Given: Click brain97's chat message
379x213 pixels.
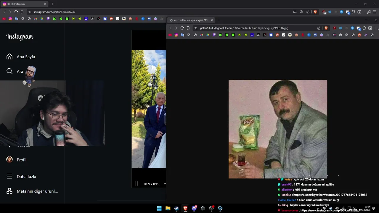Looking at the screenshot, I should [x=306, y=185].
